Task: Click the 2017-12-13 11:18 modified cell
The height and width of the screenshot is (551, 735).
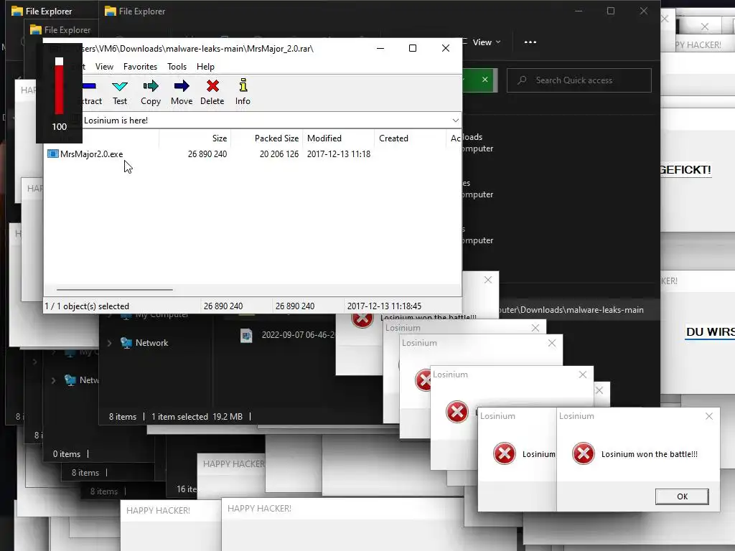Action: pos(339,154)
